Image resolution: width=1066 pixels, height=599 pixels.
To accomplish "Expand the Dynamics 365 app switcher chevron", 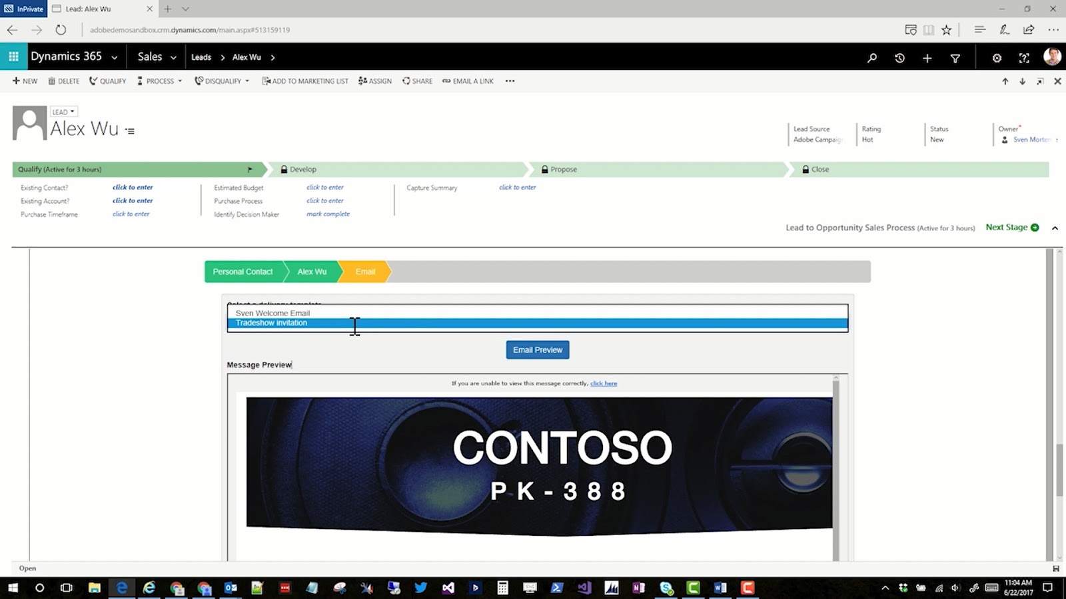I will point(115,58).
